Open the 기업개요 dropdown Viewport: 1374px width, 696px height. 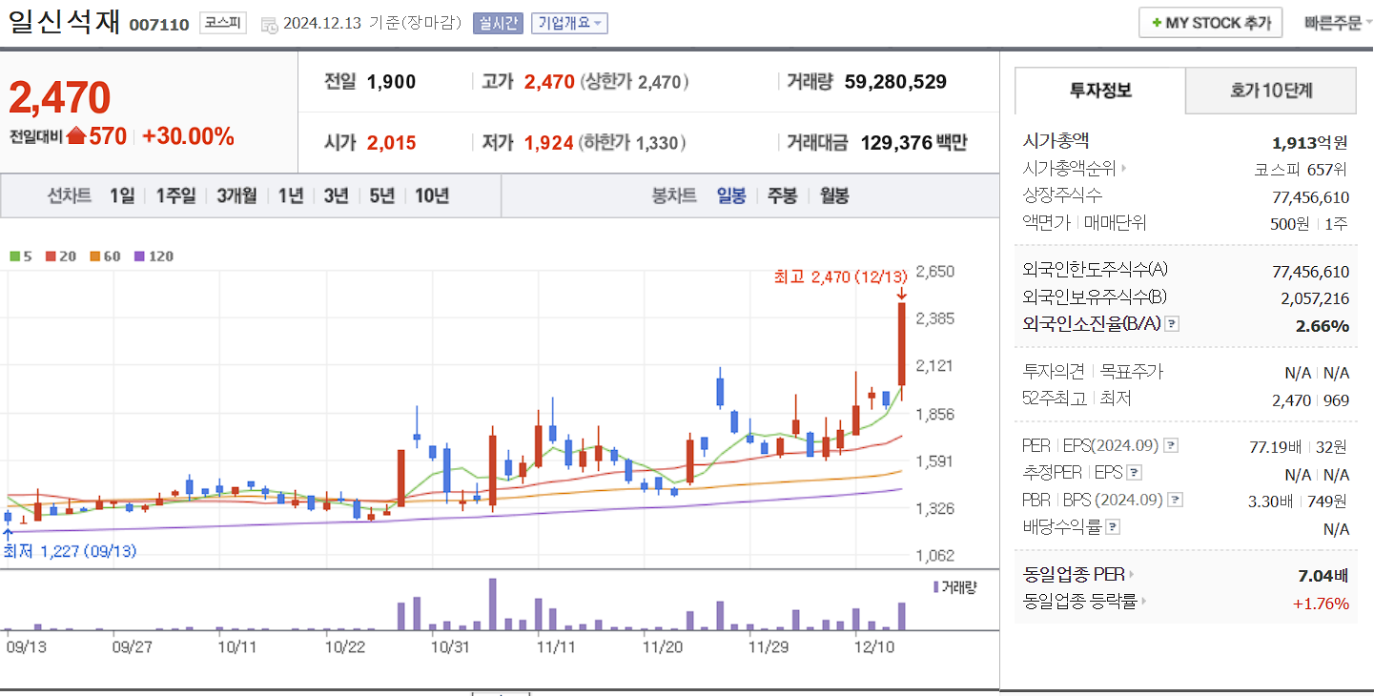(x=568, y=23)
